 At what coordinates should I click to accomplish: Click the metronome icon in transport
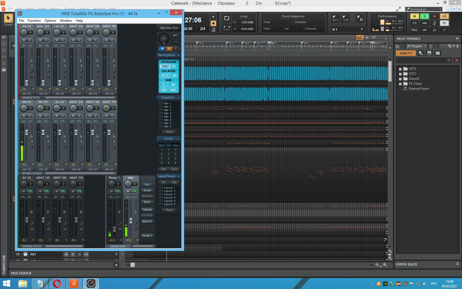(213, 29)
